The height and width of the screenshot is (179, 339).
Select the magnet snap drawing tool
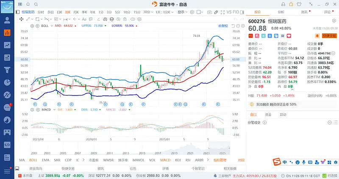pos(105,19)
